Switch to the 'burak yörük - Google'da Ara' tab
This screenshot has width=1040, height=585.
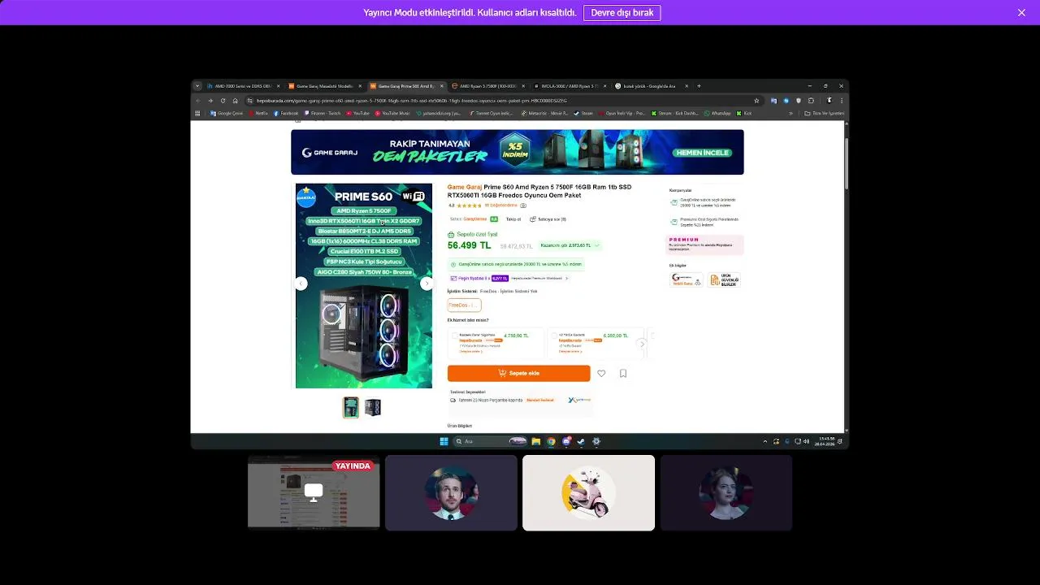(x=650, y=86)
